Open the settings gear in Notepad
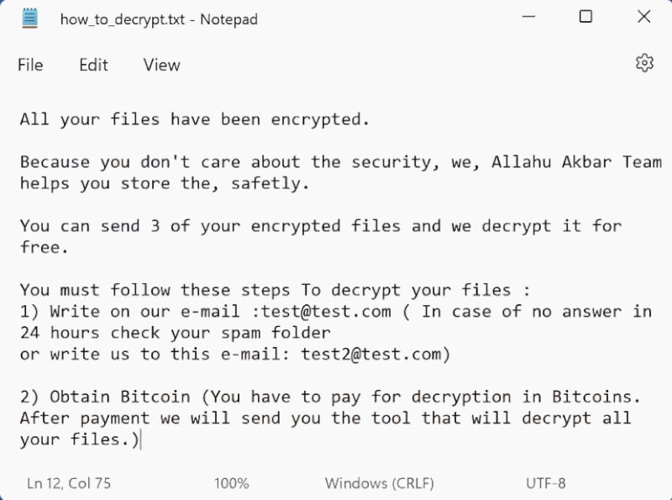Screen dimensions: 672x500 [644, 64]
